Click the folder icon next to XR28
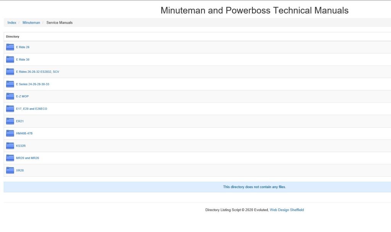This screenshot has width=391, height=232. [10, 170]
